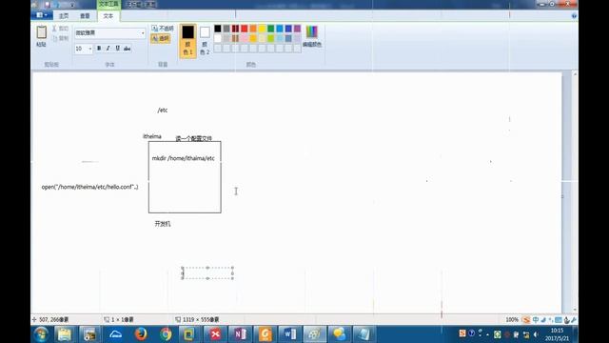
Task: Launch Chrome from the taskbar
Action: click(x=165, y=334)
